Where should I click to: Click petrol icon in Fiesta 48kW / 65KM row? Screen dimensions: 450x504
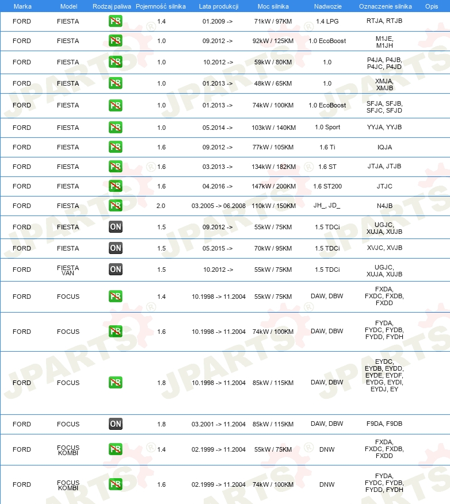pos(116,83)
